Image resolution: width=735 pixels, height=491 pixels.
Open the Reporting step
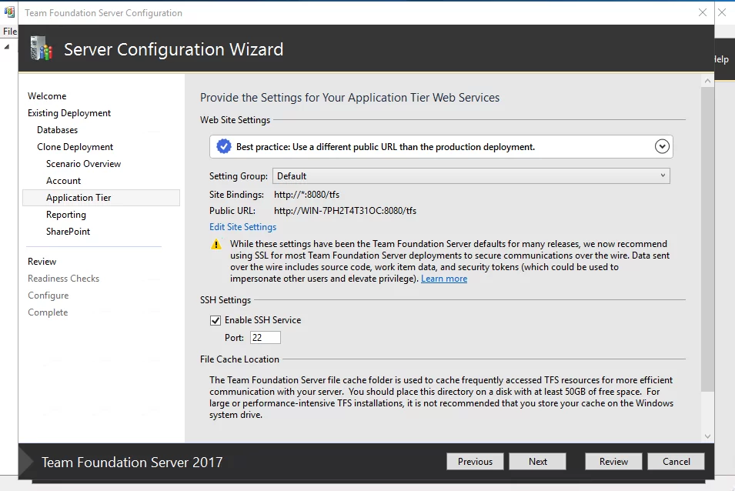pos(66,215)
